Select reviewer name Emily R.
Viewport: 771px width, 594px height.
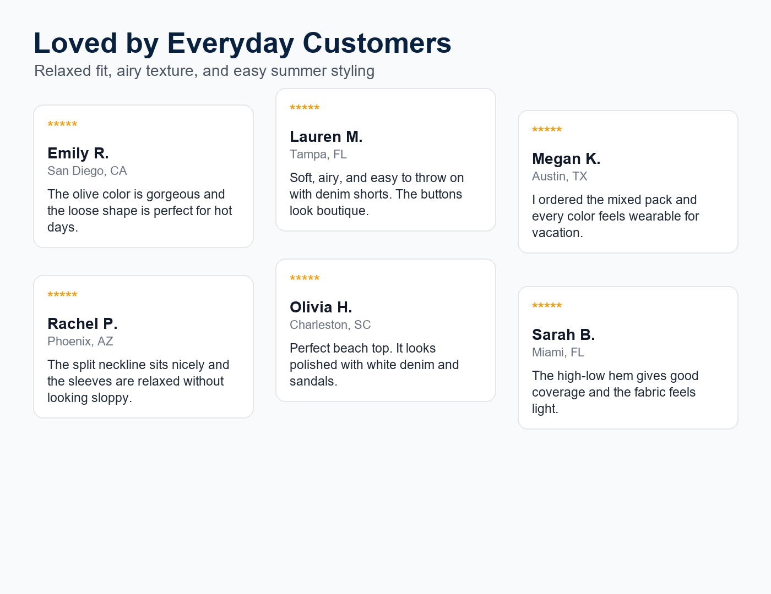tap(78, 153)
